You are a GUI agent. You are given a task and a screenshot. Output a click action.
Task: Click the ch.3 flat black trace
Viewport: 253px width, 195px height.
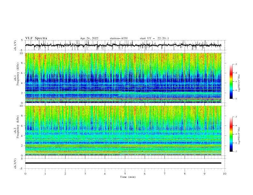[x=123, y=163]
